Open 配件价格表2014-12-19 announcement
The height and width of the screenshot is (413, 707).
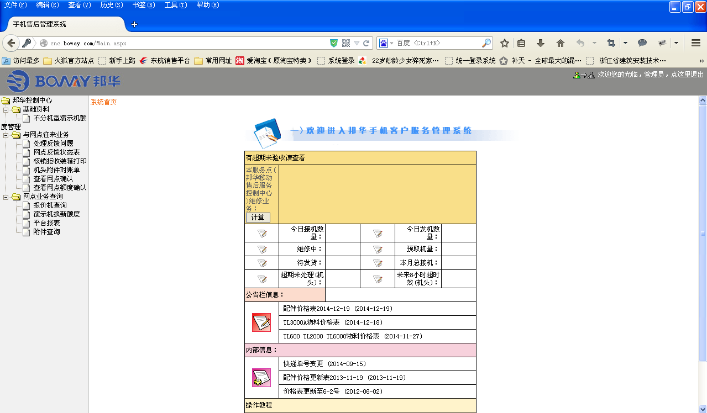click(338, 309)
